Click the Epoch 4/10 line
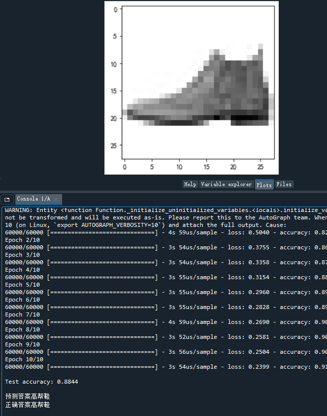327x416 pixels. (22, 270)
